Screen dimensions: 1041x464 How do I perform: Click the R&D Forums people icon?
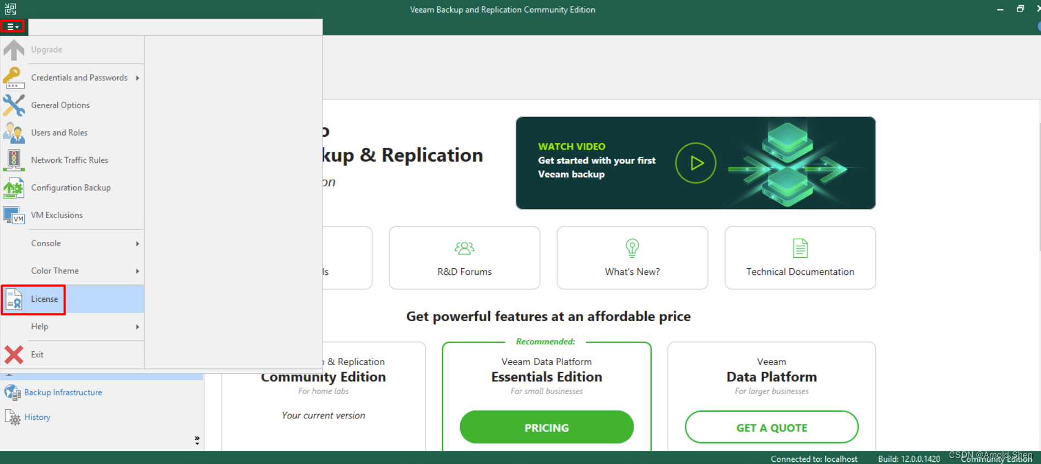[x=465, y=248]
